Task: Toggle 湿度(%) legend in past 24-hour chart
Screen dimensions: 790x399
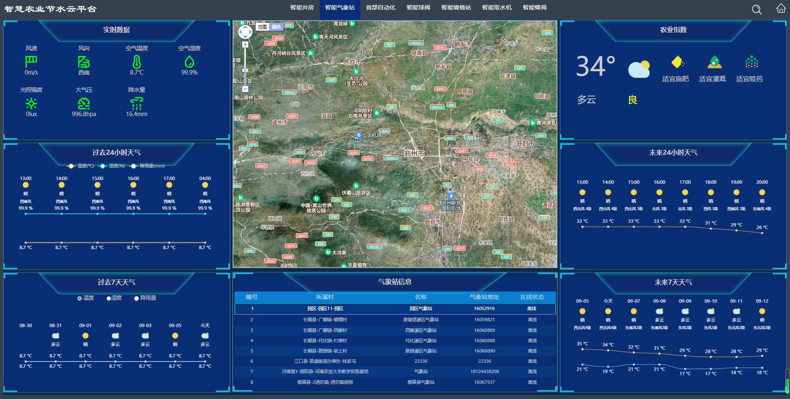Action: point(112,166)
